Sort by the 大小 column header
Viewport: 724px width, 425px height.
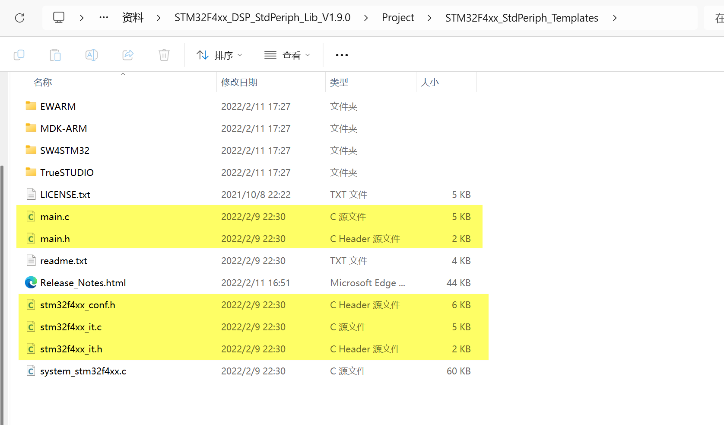coord(430,82)
